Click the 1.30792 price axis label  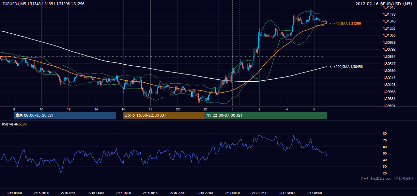390,50
